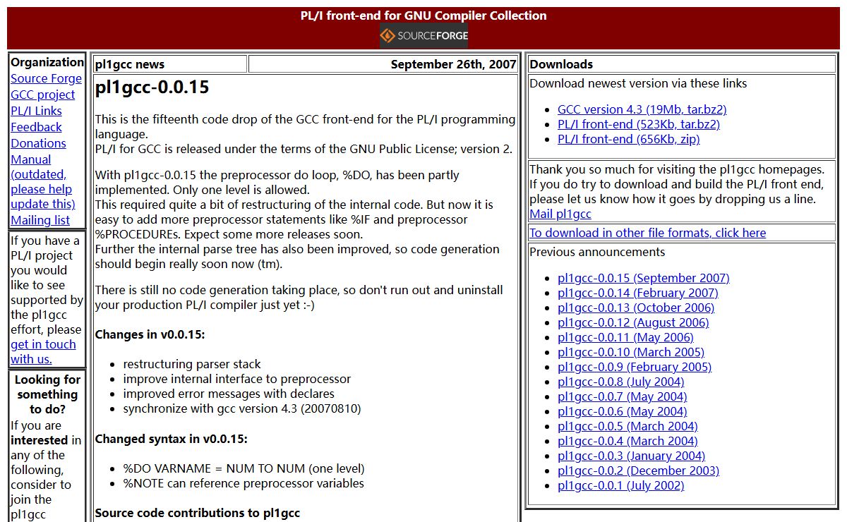847x522 pixels.
Task: Click the date 'September 26th, 2007'
Action: point(453,64)
